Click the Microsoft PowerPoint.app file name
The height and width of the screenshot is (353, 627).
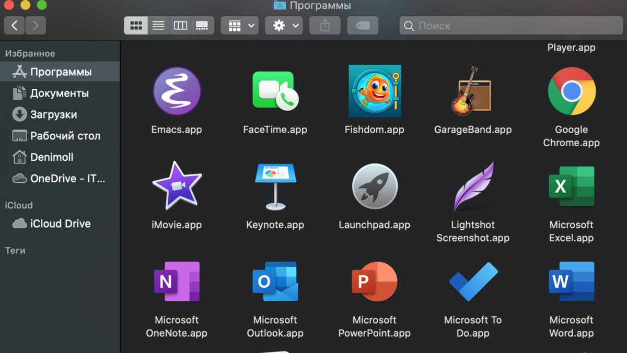[375, 326]
